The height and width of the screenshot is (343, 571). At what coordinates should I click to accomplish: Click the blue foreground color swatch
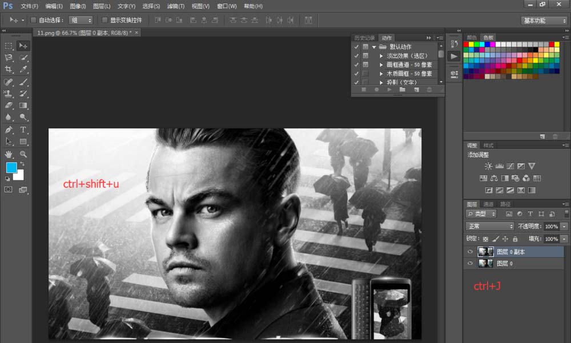pyautogui.click(x=11, y=167)
